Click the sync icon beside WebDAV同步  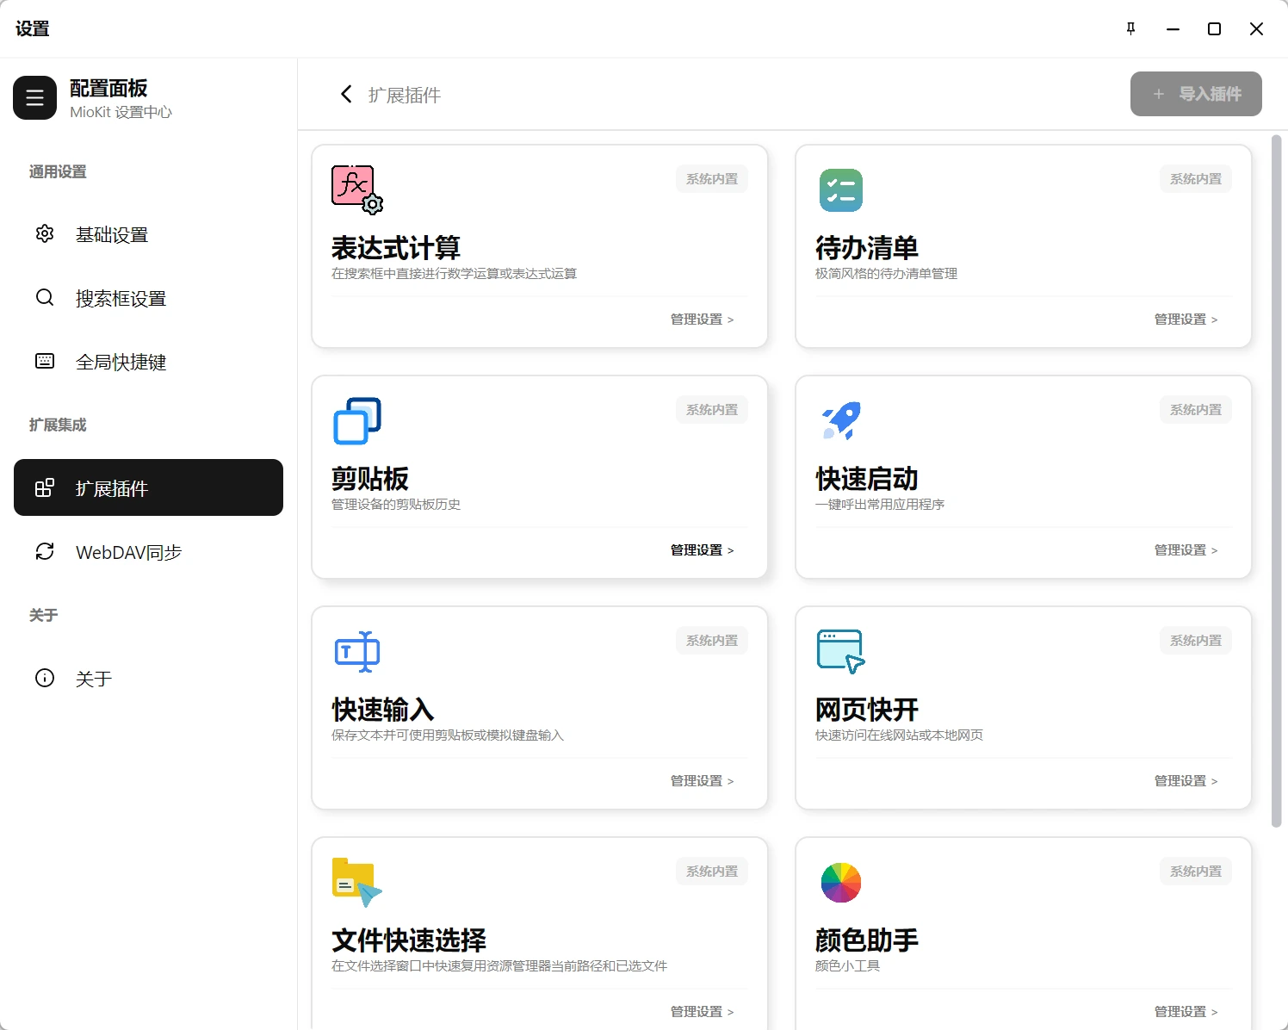coord(45,552)
